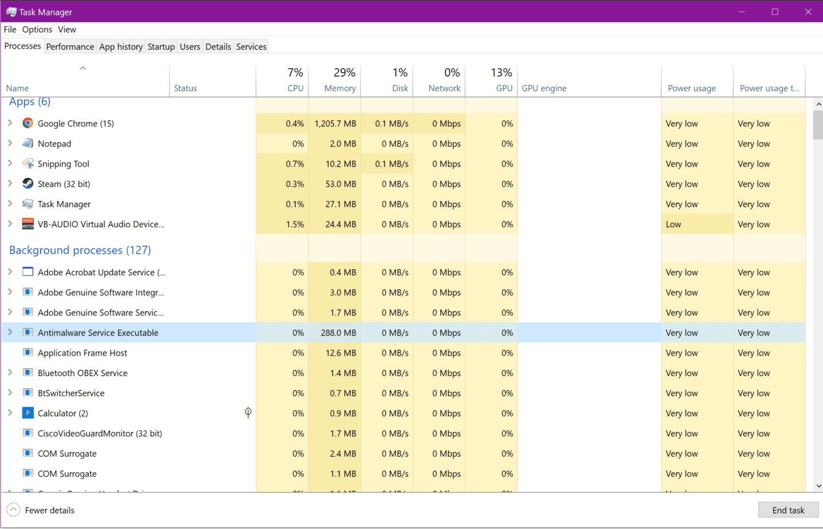Click the VB-AUDIO Voicemeeter icon
The width and height of the screenshot is (823, 529).
tap(28, 224)
